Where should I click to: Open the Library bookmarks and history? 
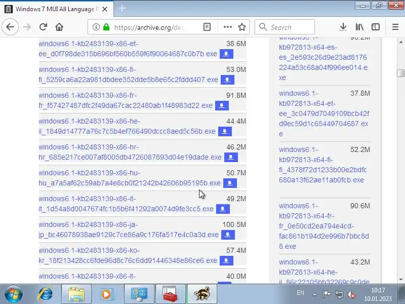pyautogui.click(x=359, y=27)
